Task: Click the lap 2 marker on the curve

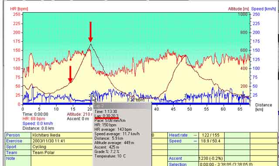Action: (90, 96)
